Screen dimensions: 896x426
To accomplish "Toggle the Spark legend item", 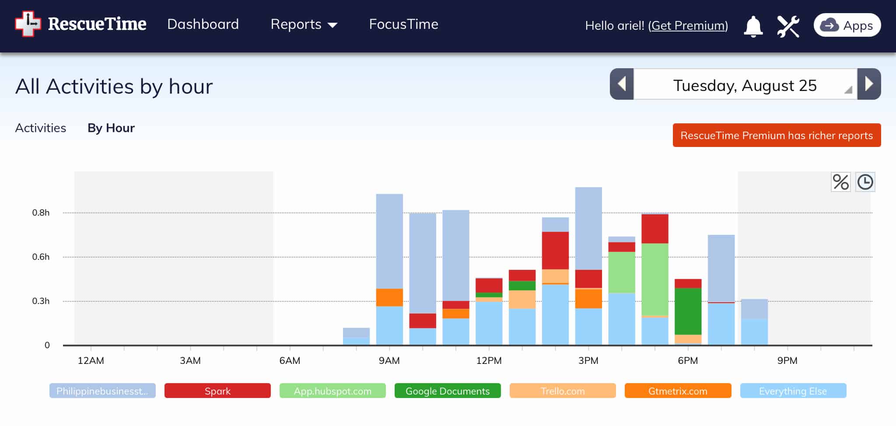I will 217,391.
